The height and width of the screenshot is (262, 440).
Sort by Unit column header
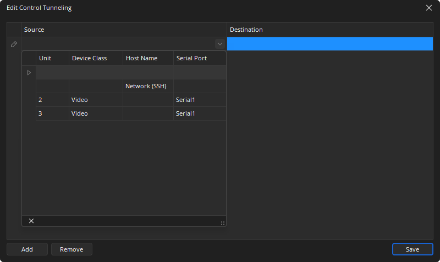click(45, 58)
